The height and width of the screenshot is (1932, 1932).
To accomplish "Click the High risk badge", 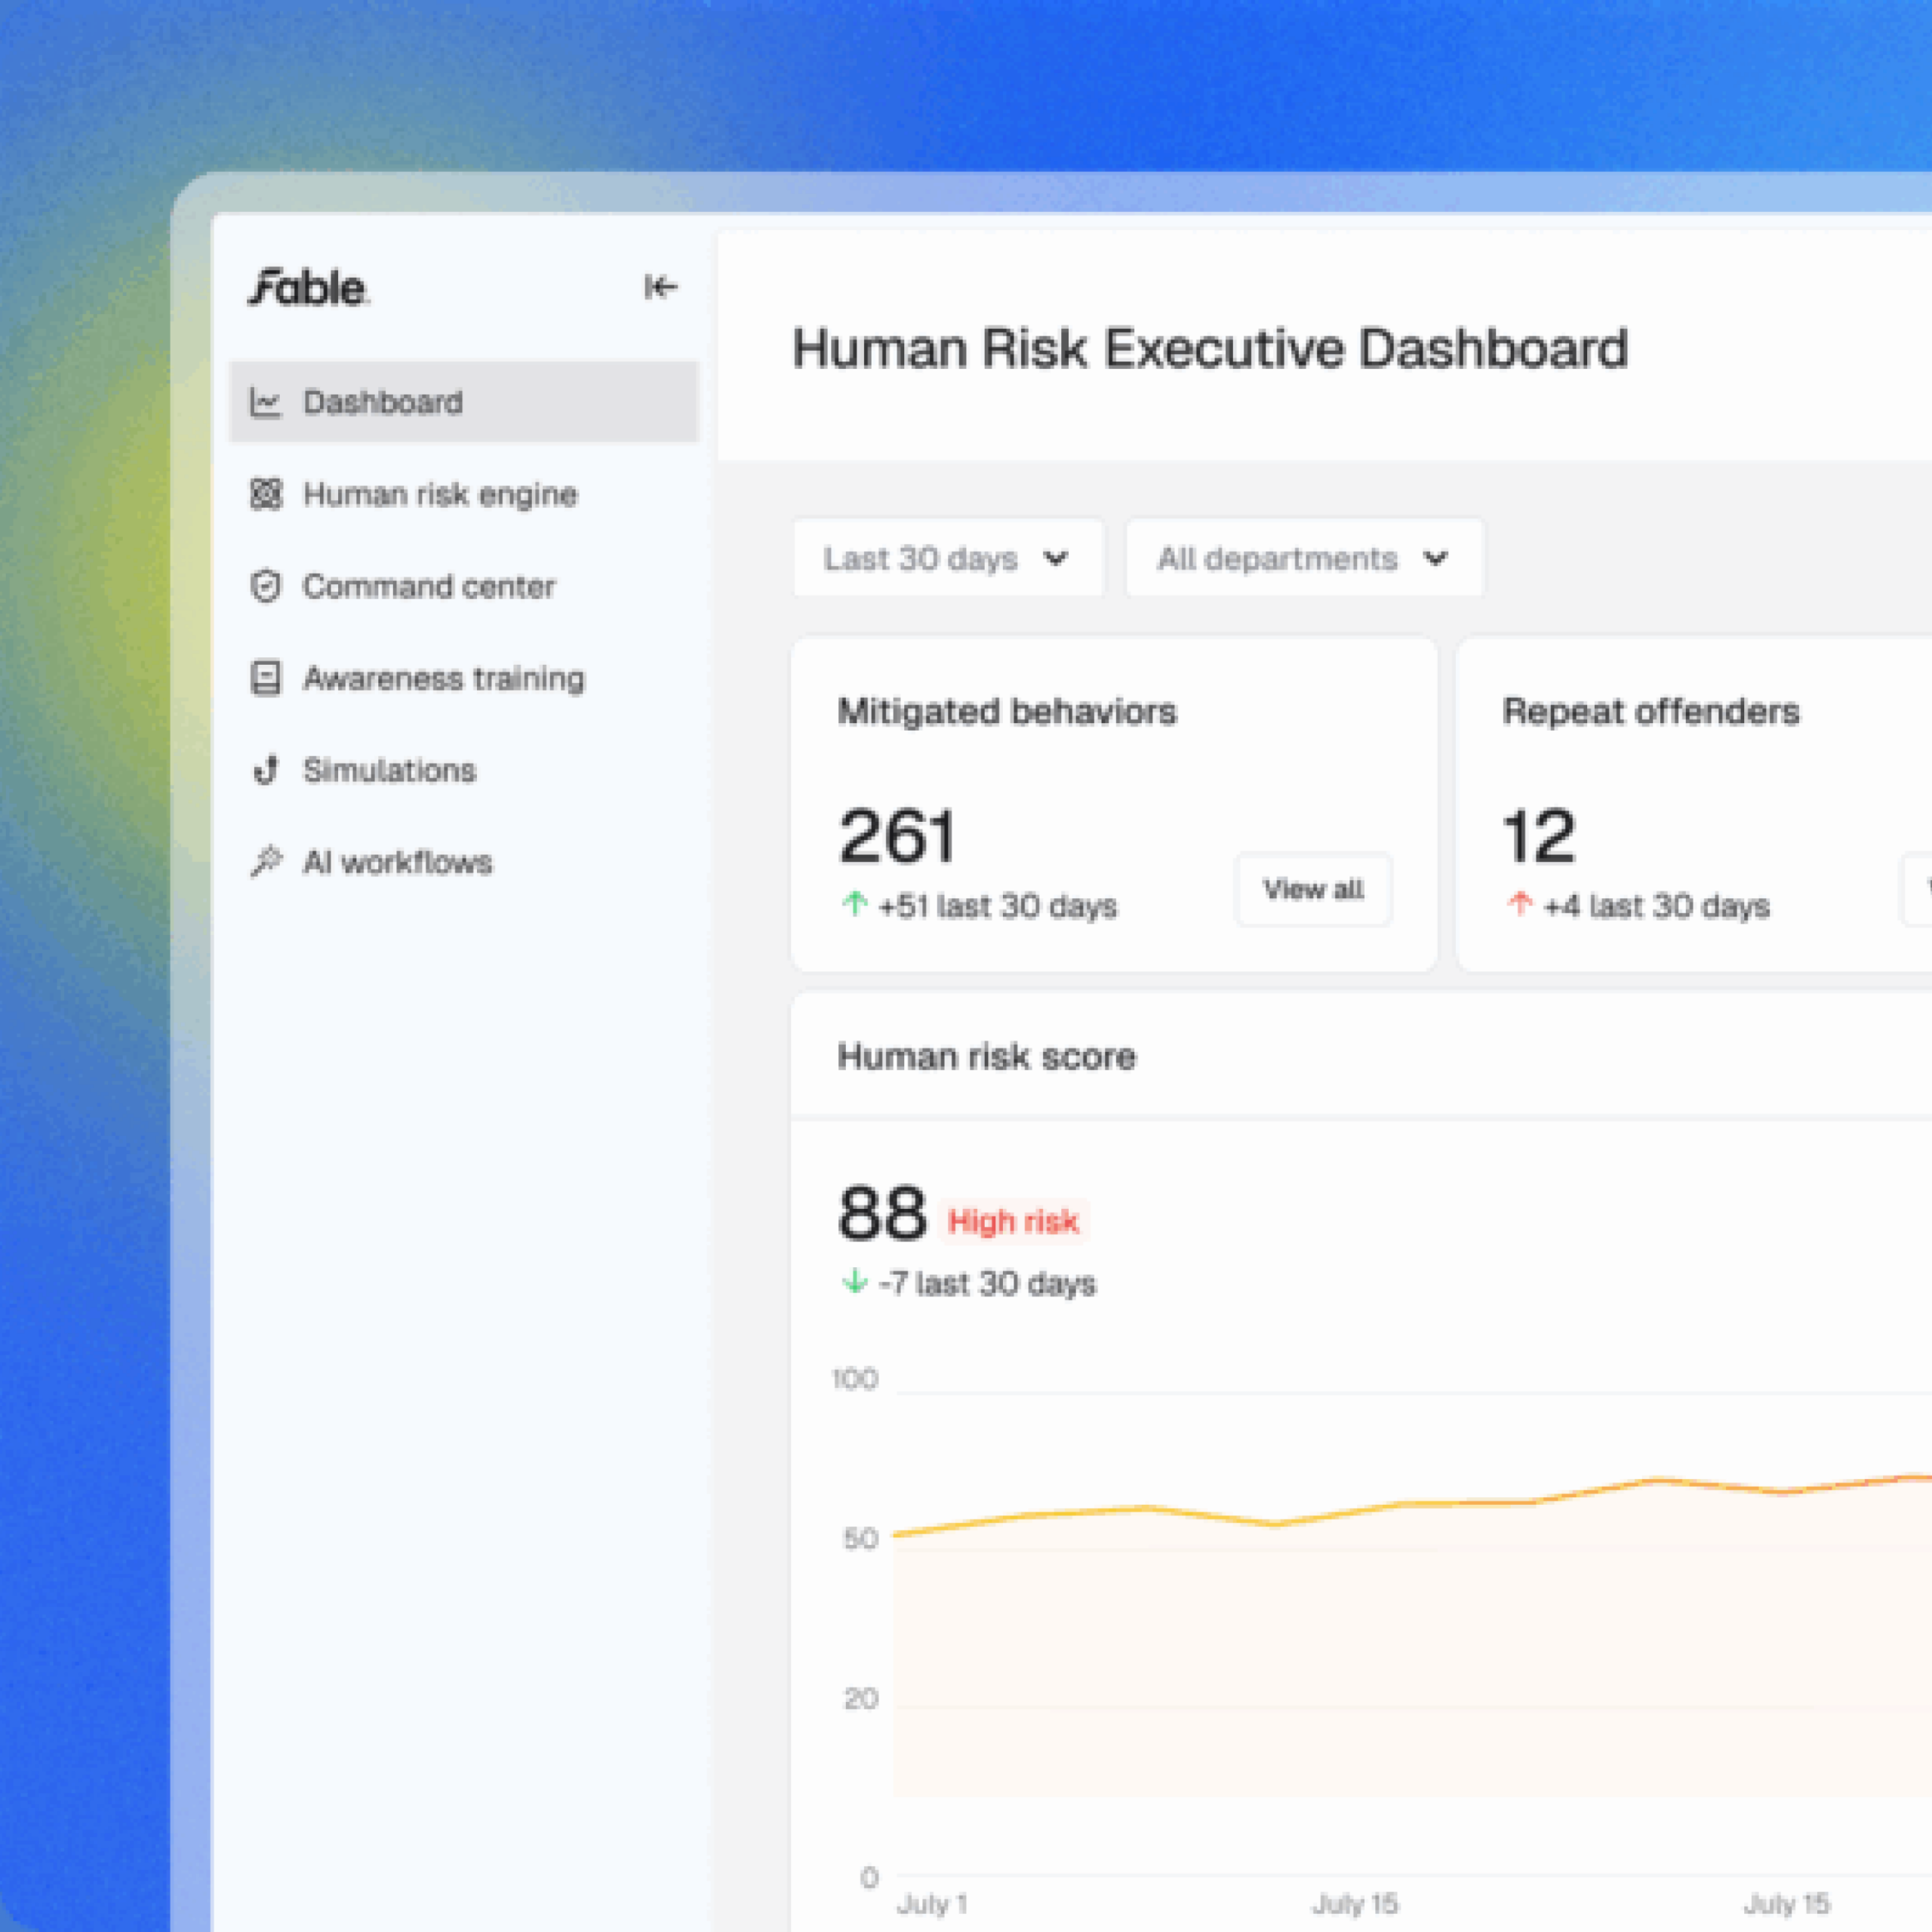I will [x=1013, y=1221].
